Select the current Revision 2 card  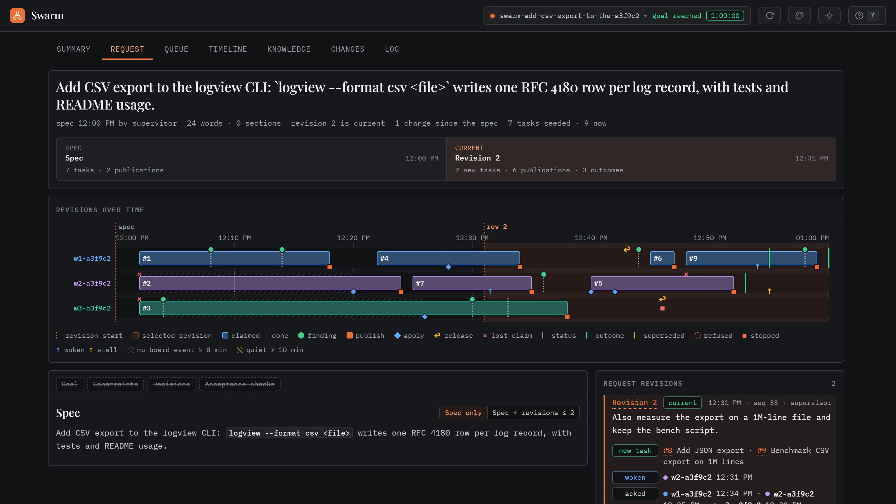641,159
